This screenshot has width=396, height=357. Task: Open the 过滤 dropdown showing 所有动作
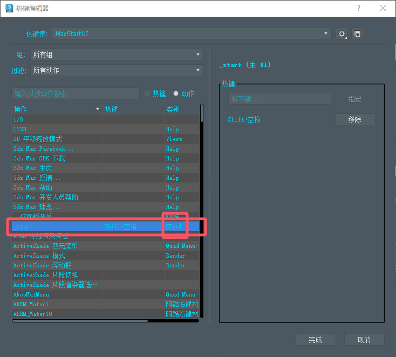(117, 70)
